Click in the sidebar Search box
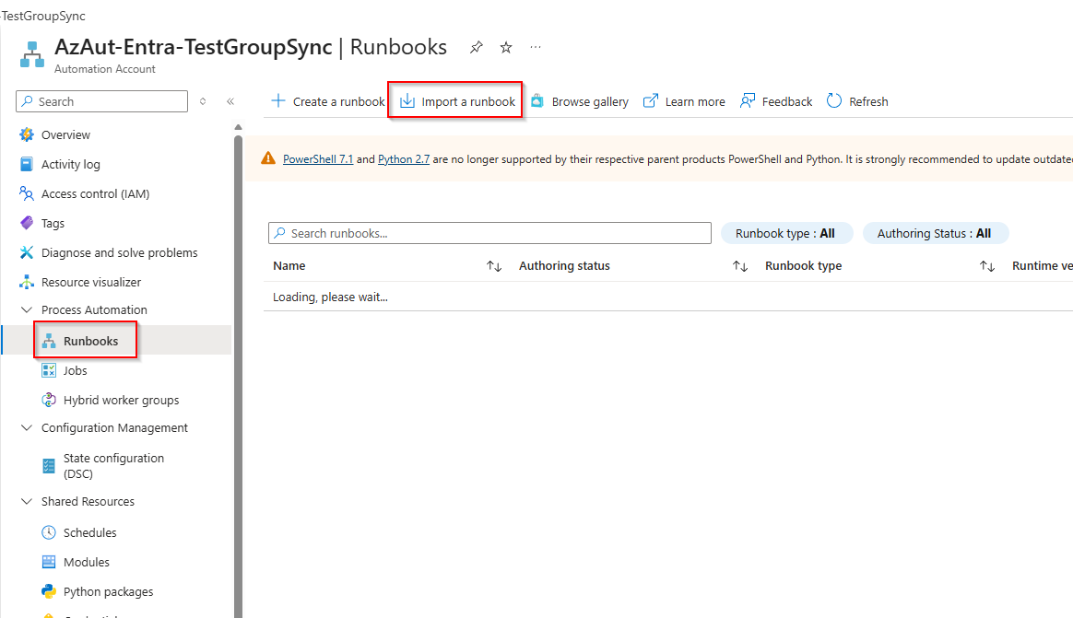Screen dimensions: 1073x618 [x=102, y=101]
